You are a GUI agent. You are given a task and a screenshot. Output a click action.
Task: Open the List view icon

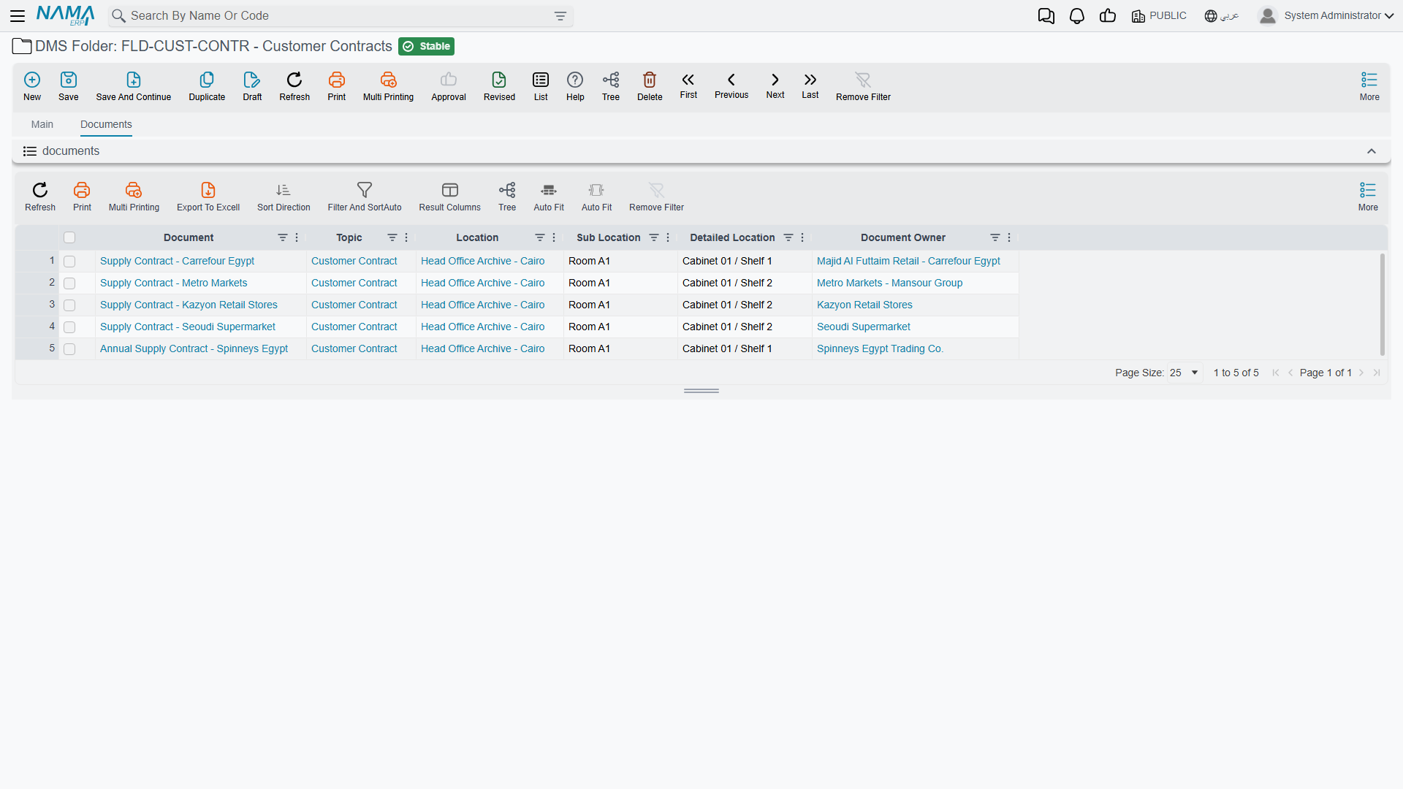541,85
